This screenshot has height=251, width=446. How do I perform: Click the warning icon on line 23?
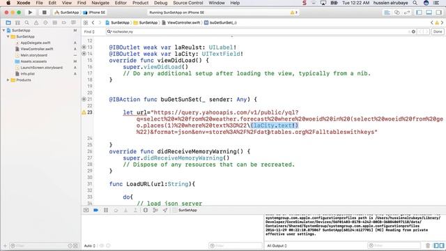tap(84, 112)
